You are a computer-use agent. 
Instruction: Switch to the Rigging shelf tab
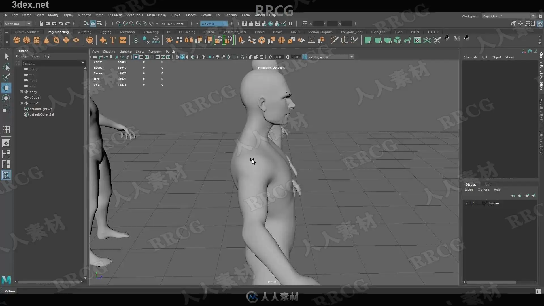click(105, 32)
